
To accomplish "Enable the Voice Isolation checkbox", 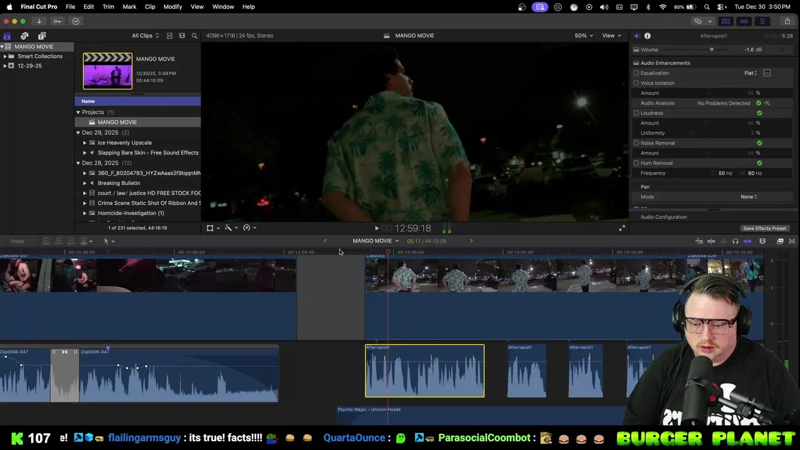I will pos(636,83).
